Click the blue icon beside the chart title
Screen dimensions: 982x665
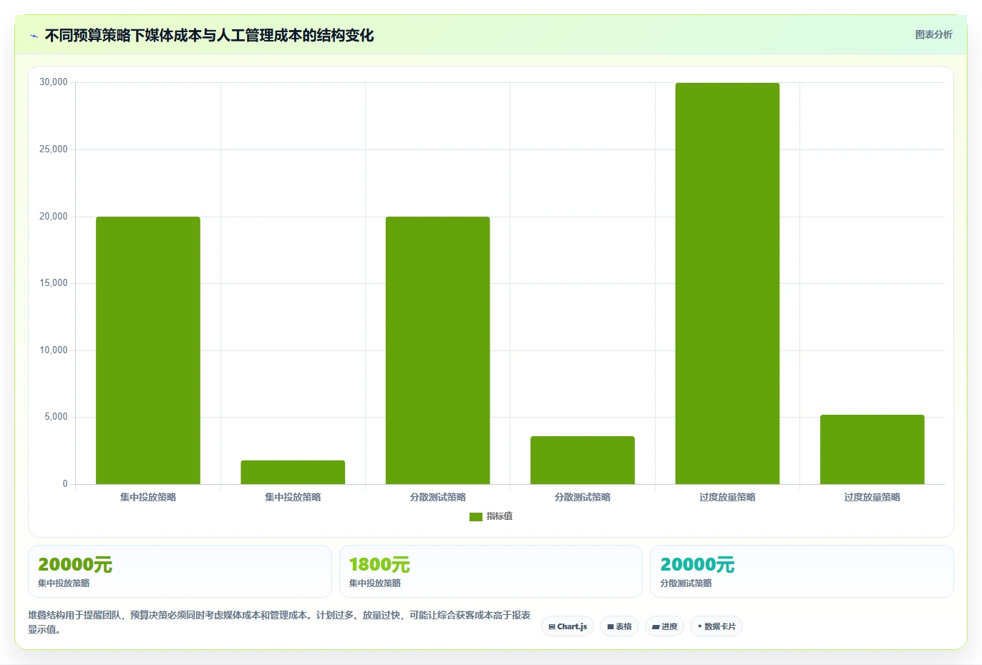coord(34,36)
